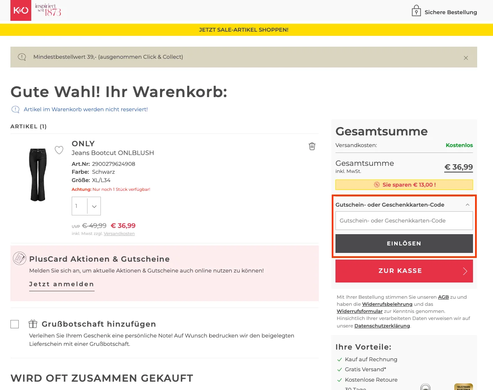Open the Trustmark Austria badge
The height and width of the screenshot is (390, 493).
[x=463, y=387]
